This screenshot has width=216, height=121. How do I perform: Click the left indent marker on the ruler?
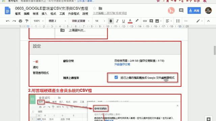[x=28, y=26]
